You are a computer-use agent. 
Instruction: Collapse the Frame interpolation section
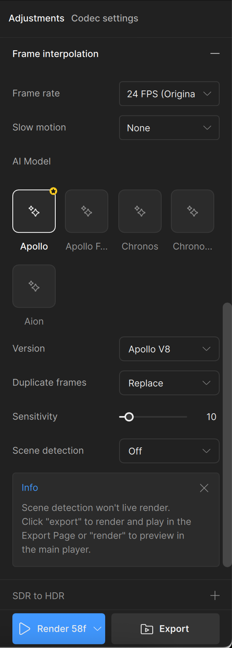tap(215, 54)
